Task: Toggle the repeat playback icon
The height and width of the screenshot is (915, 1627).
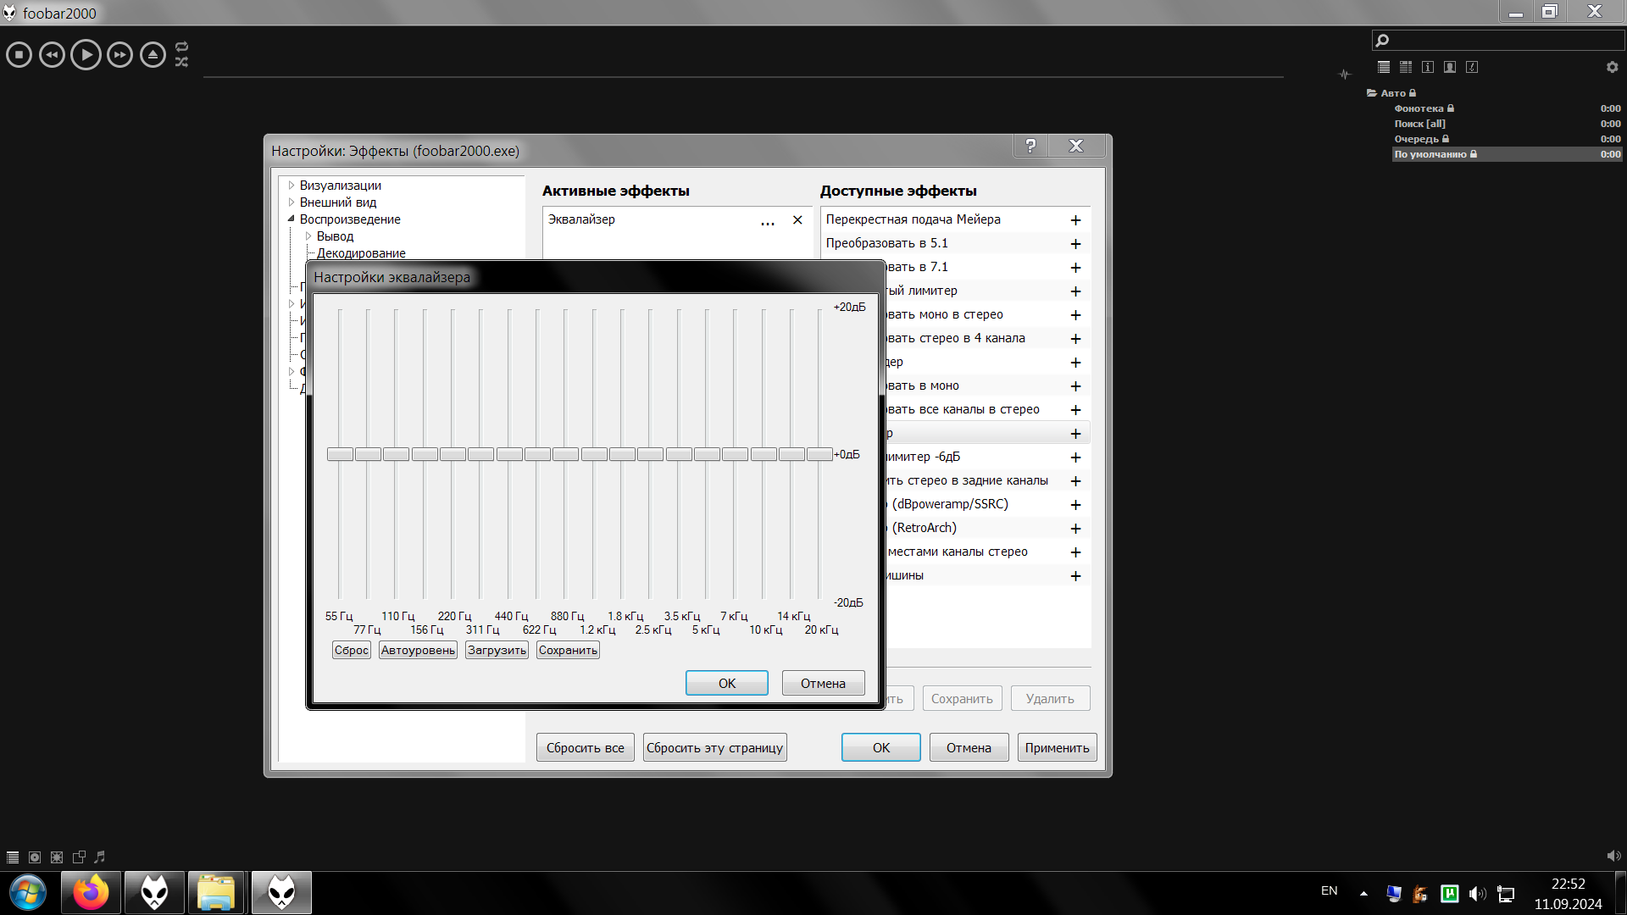Action: tap(181, 47)
